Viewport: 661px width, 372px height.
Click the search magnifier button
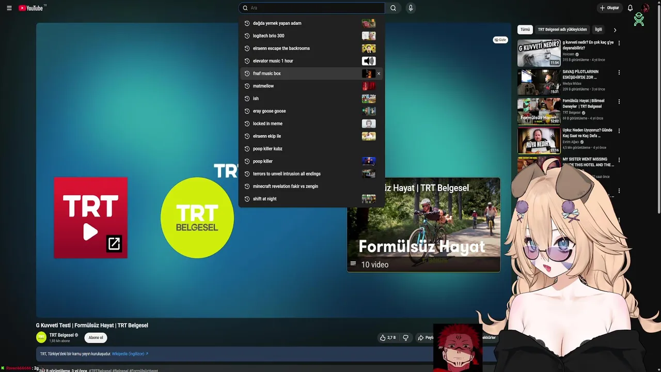click(x=393, y=8)
